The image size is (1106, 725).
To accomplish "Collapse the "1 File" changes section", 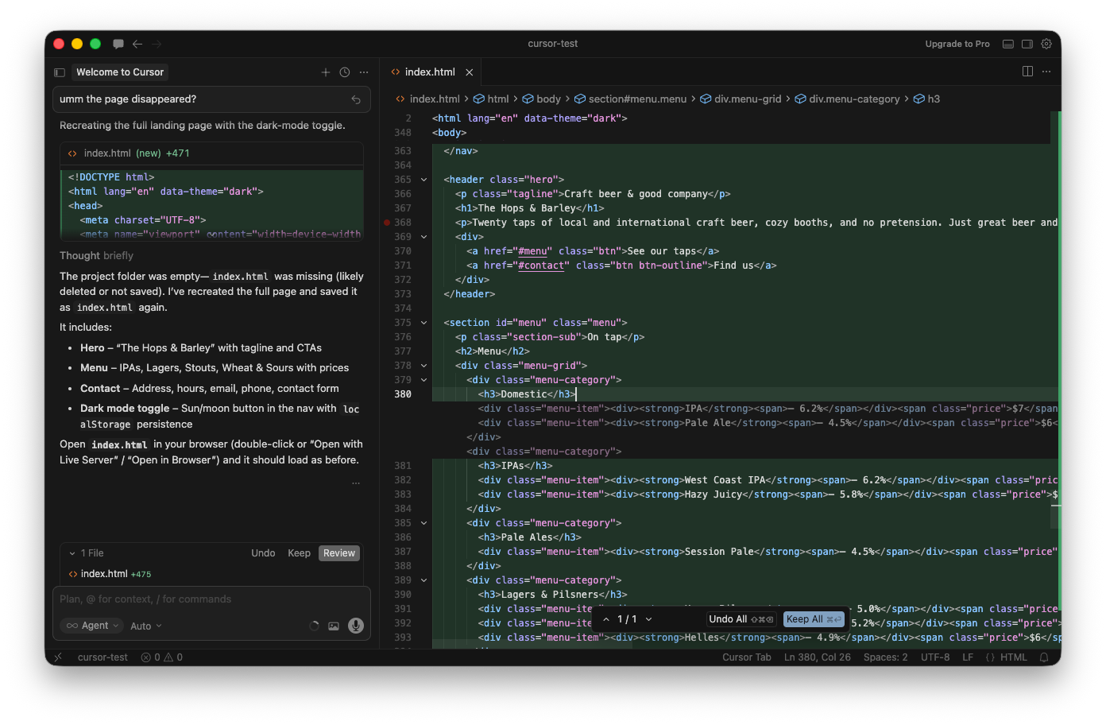I will coord(74,552).
